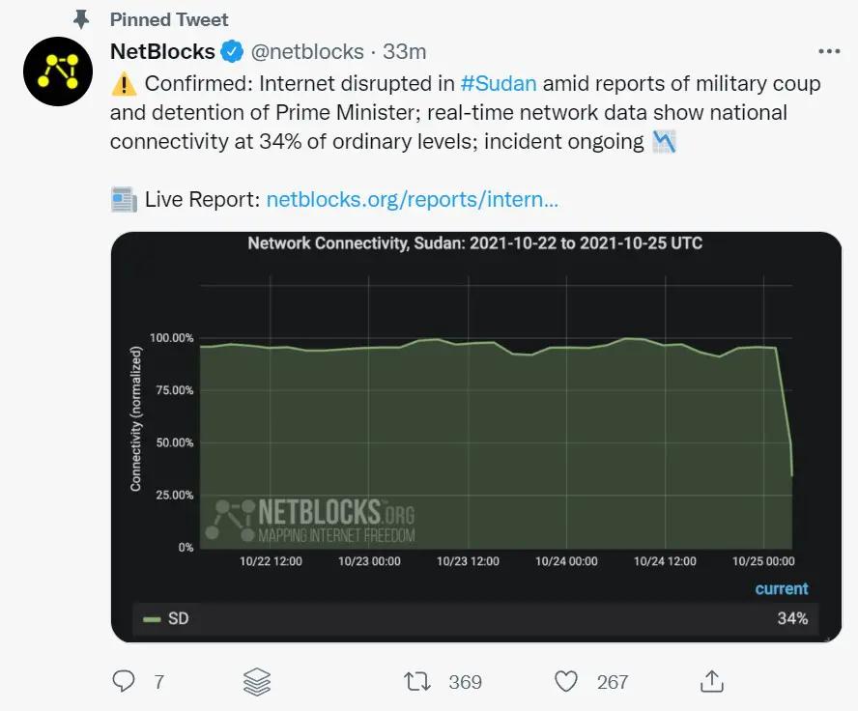The image size is (858, 711).
Task: Click the current column header in legend
Action: tap(781, 588)
